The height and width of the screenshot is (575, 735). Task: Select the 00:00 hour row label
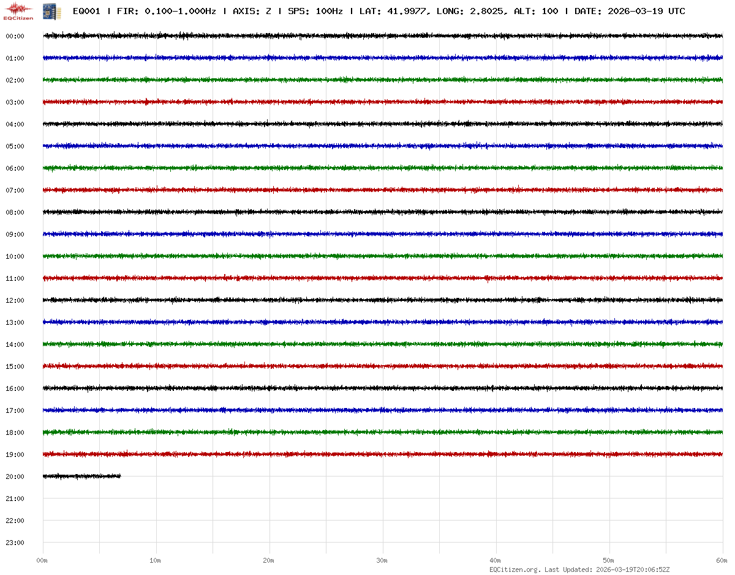click(15, 37)
